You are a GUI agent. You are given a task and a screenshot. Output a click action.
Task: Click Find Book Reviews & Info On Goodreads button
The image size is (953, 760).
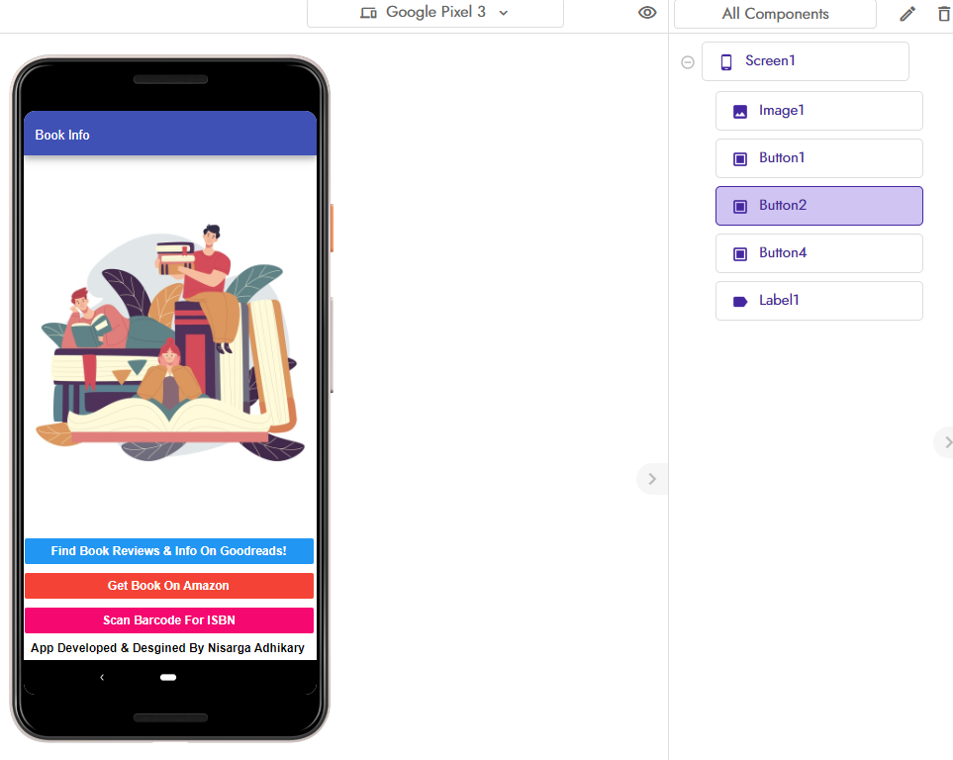pyautogui.click(x=169, y=551)
